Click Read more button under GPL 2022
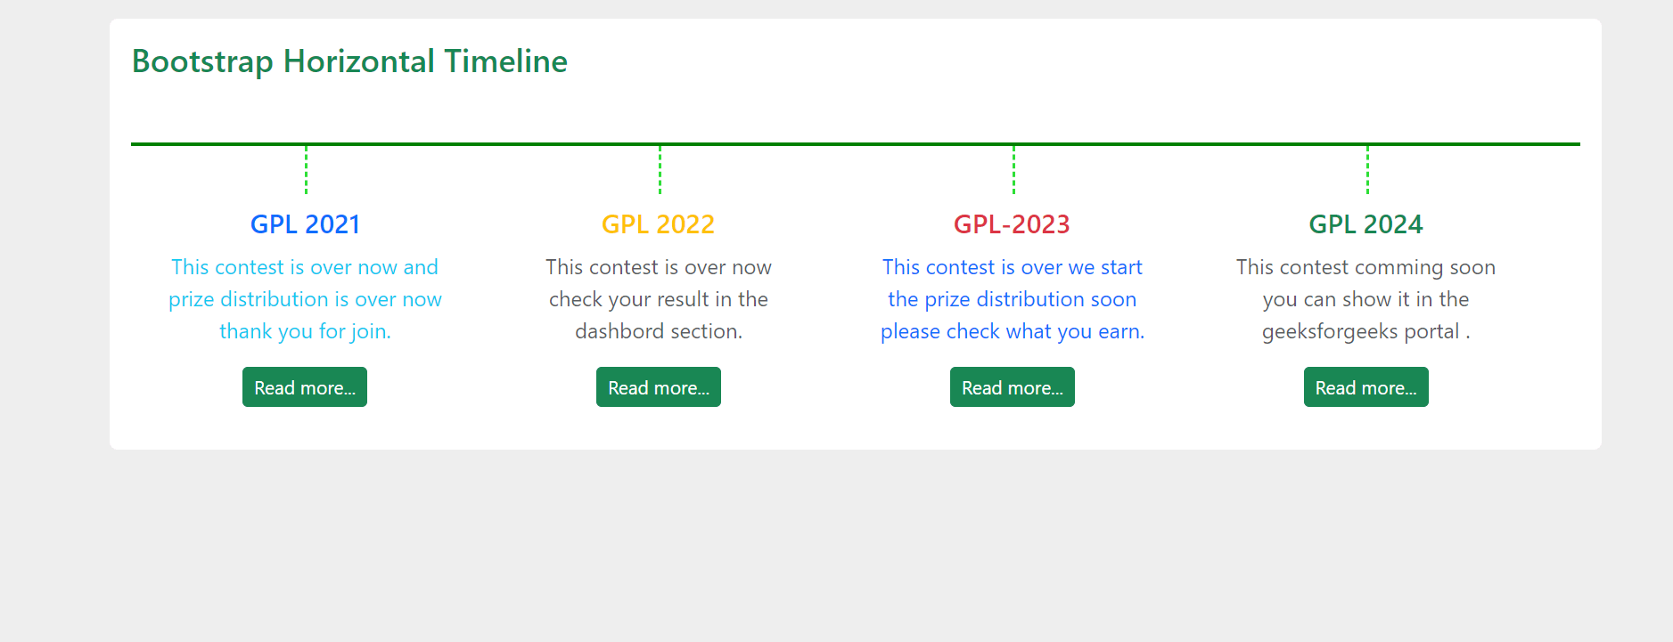This screenshot has height=642, width=1673. 659,387
